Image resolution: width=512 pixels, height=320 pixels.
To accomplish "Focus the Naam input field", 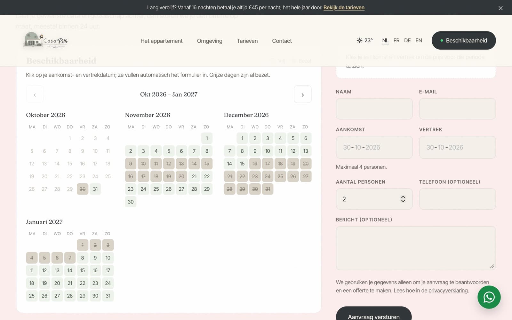I will tap(374, 109).
